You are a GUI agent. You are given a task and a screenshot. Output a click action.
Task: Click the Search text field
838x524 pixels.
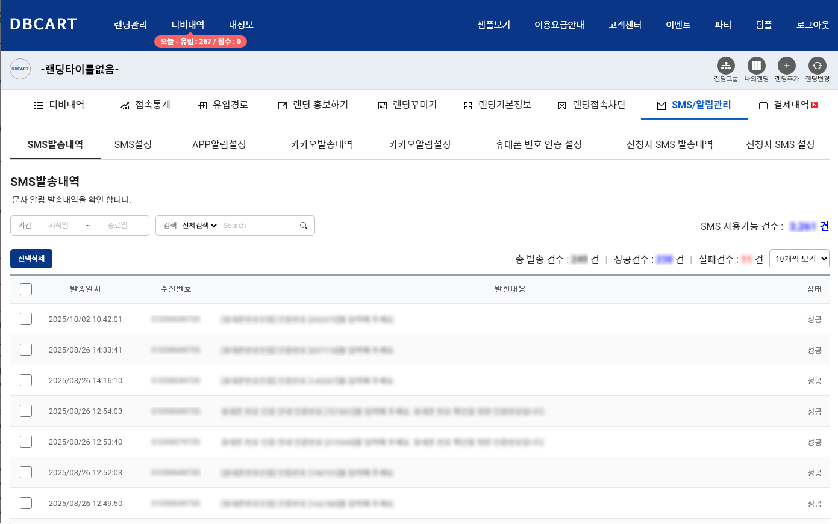(x=258, y=226)
